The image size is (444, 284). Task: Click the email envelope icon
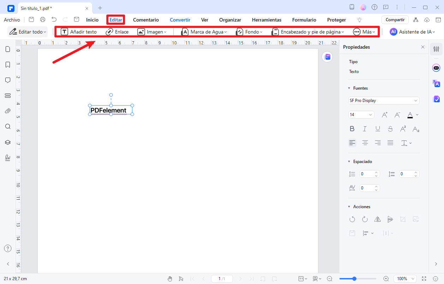pyautogui.click(x=77, y=20)
